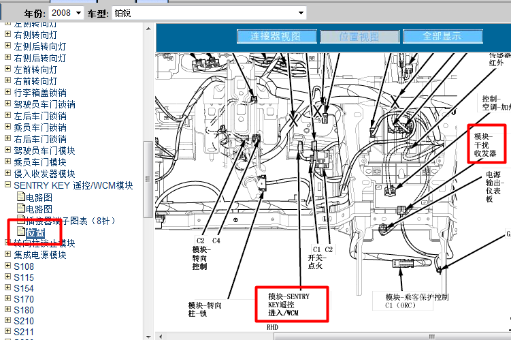Click the 模块-SENTRY KEY遥控进入/WCM diagram label
511x340 pixels.
289,305
